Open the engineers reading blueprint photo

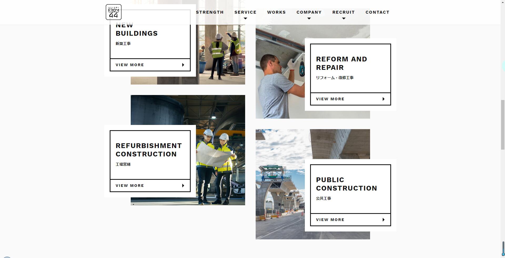coord(220,150)
